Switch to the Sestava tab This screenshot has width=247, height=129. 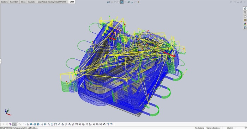tap(4, 2)
